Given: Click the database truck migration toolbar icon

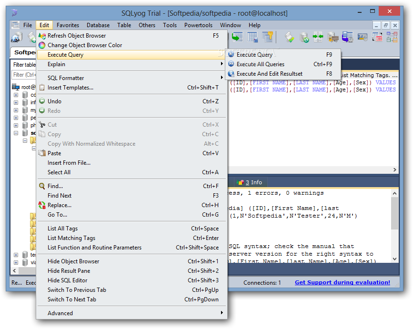Looking at the screenshot, I should point(332,37).
